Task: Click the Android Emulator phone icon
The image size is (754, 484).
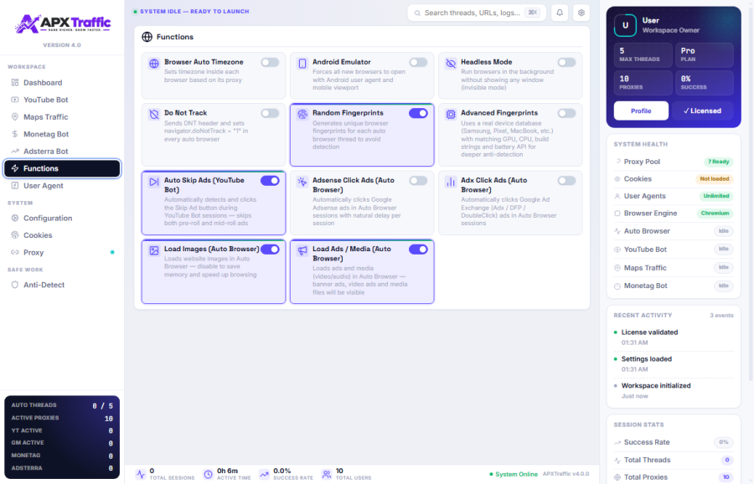Action: pos(302,64)
